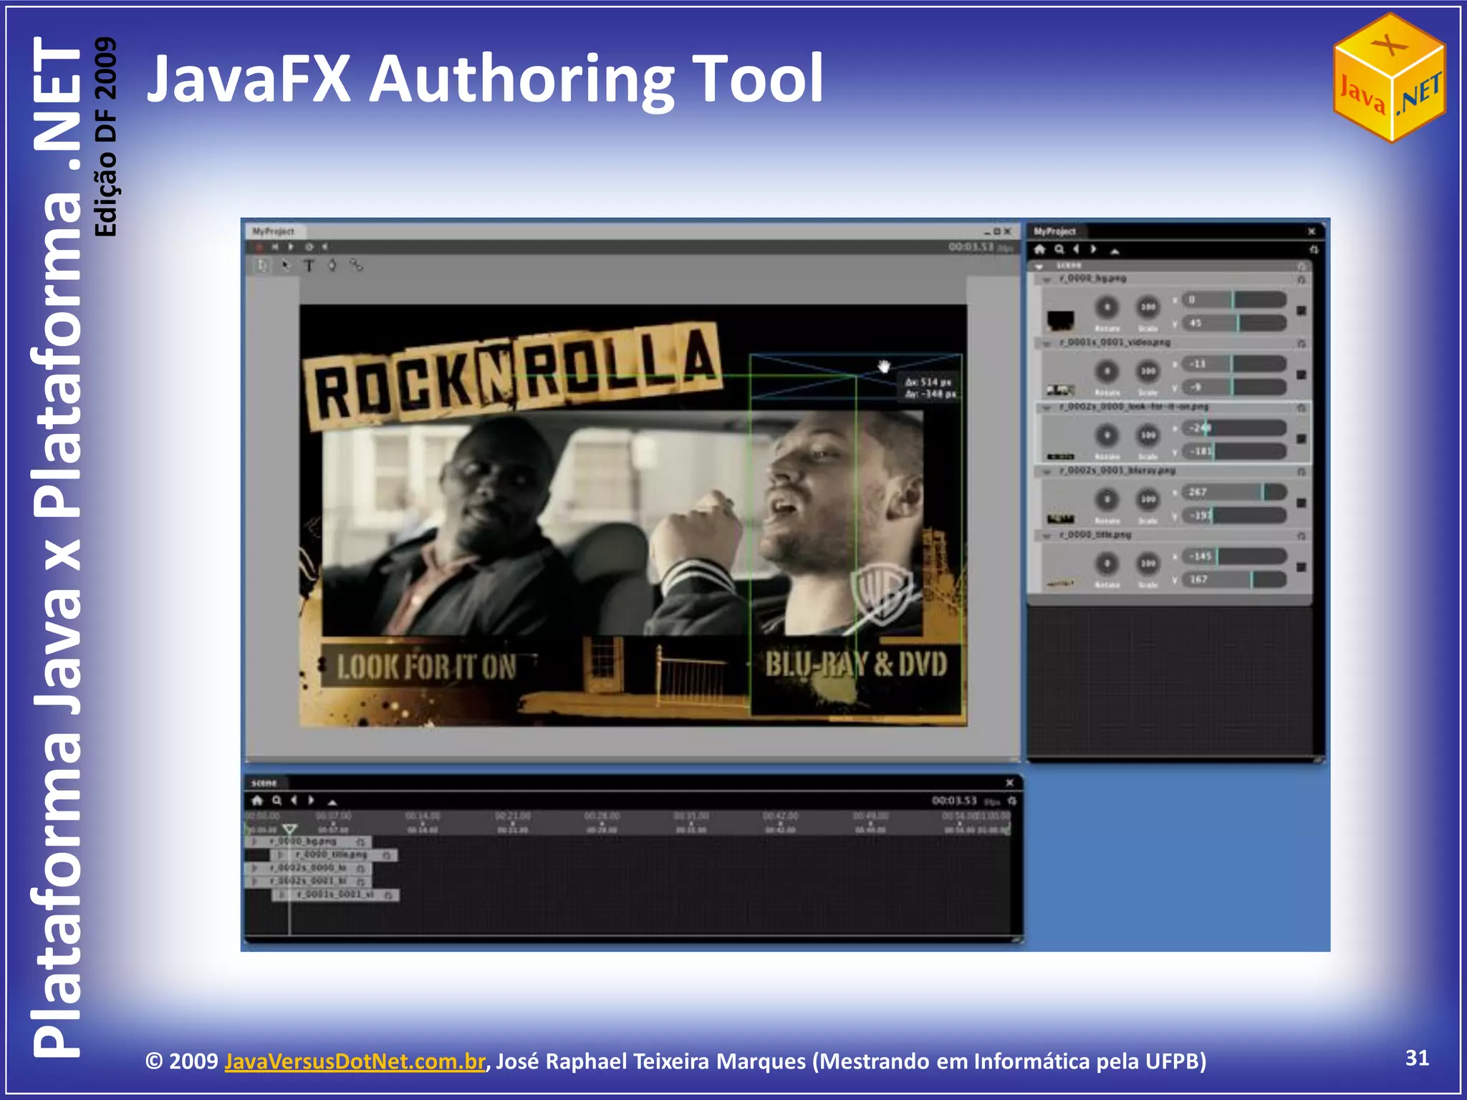Click lock icon on timeline r_0000_bg.png track
This screenshot has width=1467, height=1100.
point(361,842)
